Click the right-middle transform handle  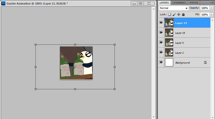pyautogui.click(x=115, y=67)
